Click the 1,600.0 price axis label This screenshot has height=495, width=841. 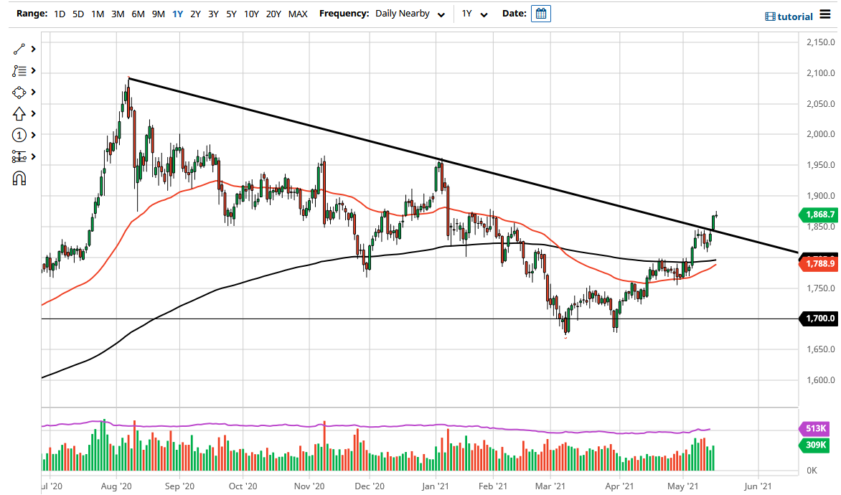821,380
